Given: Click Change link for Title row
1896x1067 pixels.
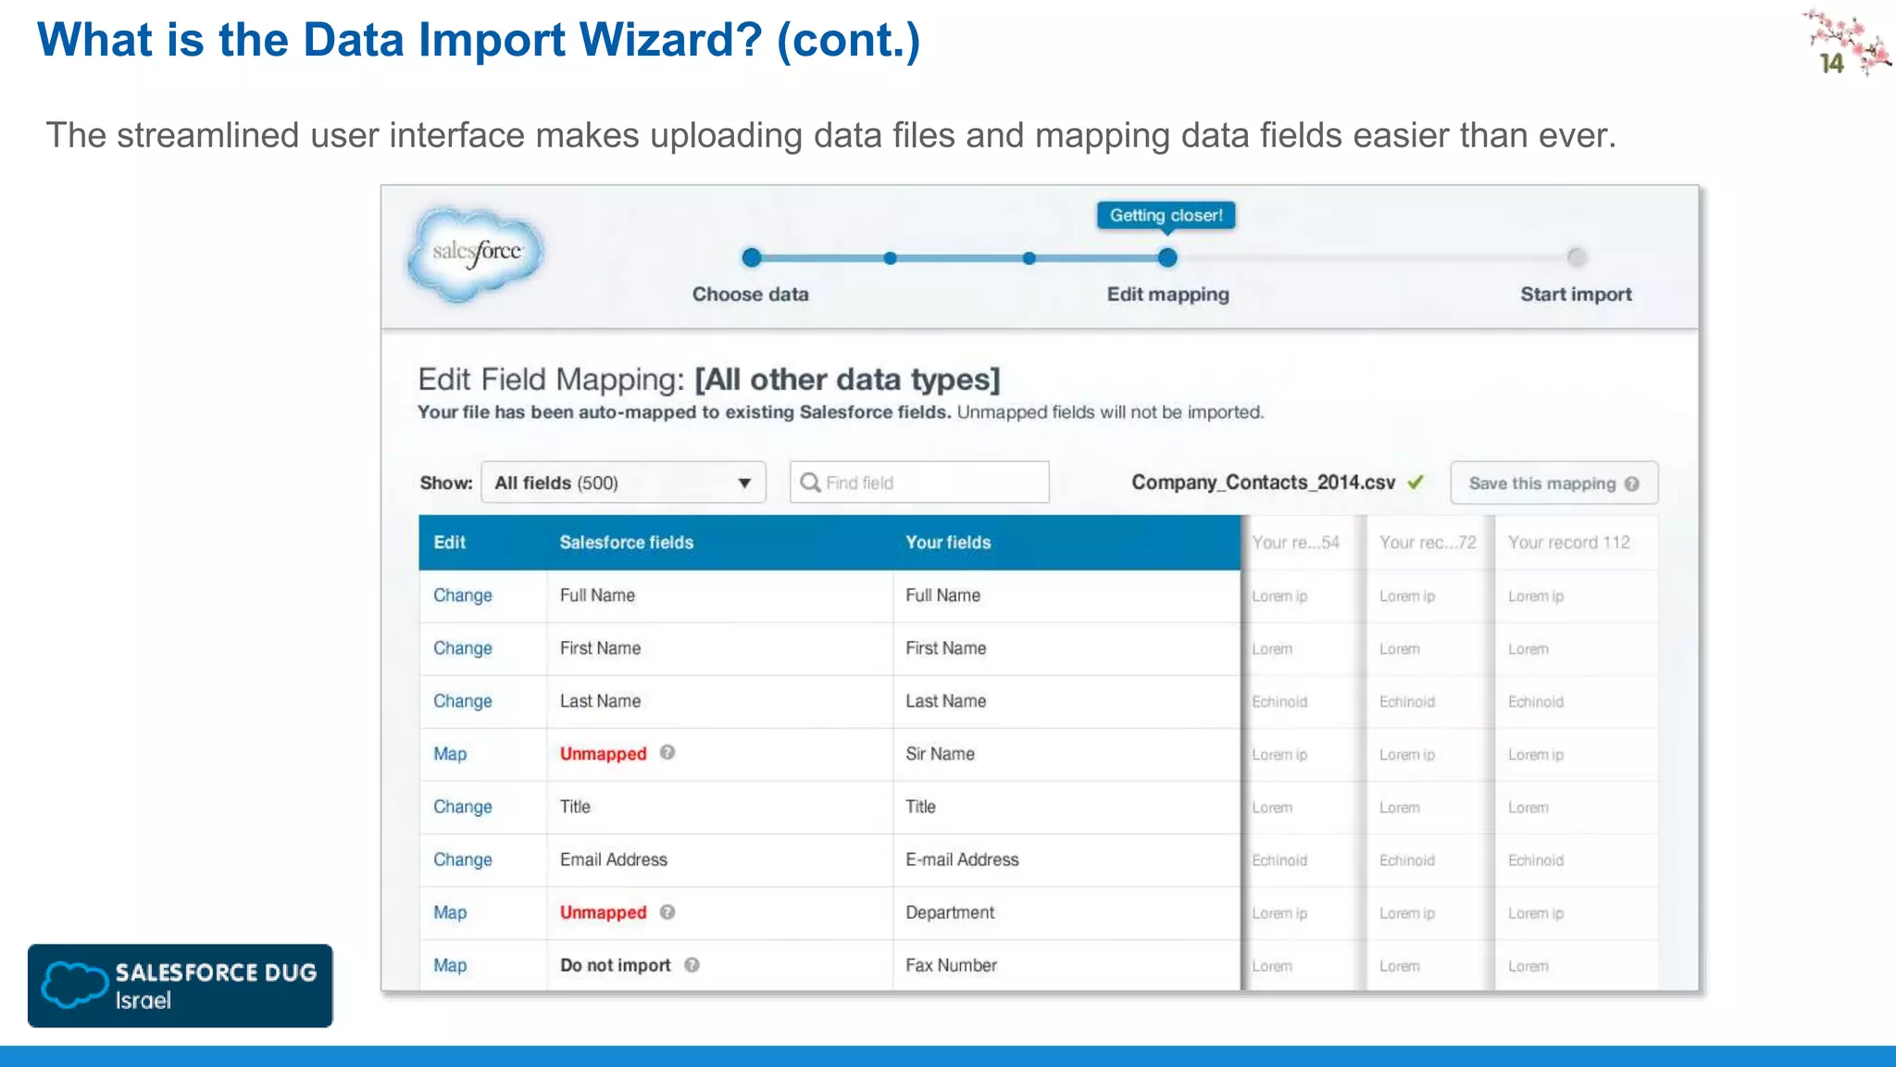Looking at the screenshot, I should (463, 807).
